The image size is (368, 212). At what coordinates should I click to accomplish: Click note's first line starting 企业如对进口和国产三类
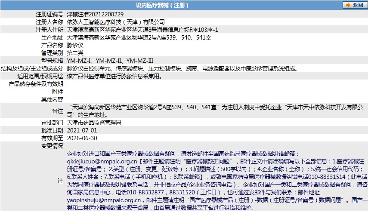(183, 154)
